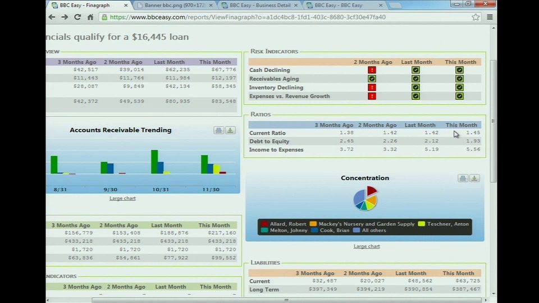539x303 pixels.
Task: Click Receivables Aging check for 2 Months Ago
Action: click(x=372, y=79)
